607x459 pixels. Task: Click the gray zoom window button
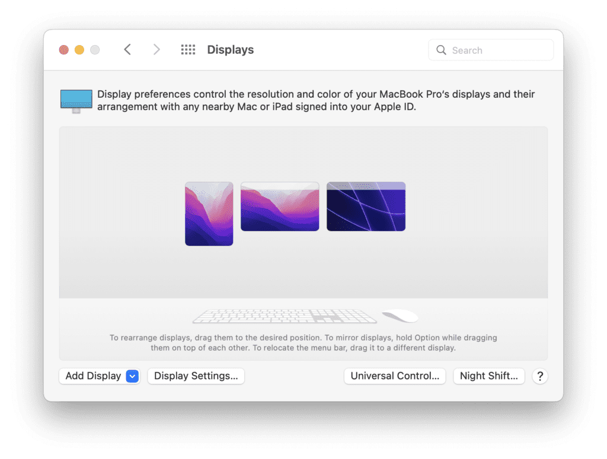pos(95,50)
